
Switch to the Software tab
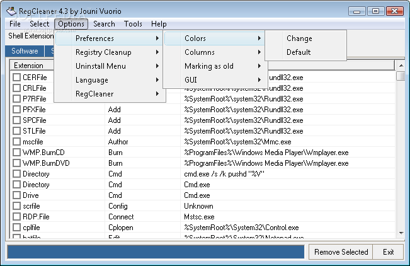click(x=25, y=51)
